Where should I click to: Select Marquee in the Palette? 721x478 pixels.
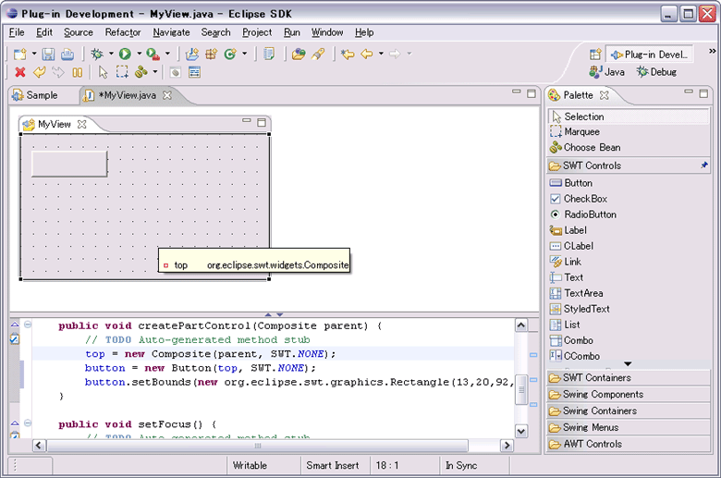coord(629,131)
